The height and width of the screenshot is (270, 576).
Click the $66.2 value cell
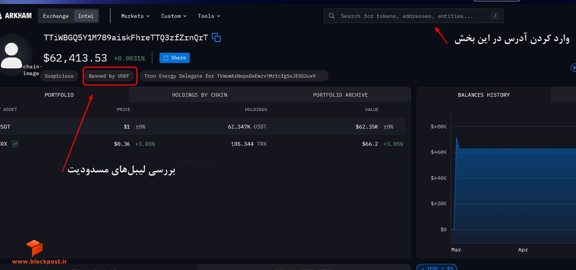point(370,144)
